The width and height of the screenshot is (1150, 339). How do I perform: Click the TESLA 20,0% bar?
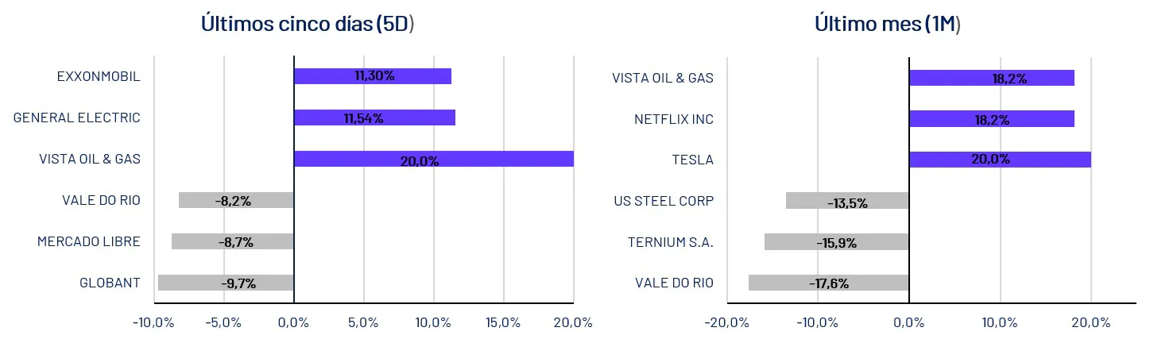coord(999,159)
